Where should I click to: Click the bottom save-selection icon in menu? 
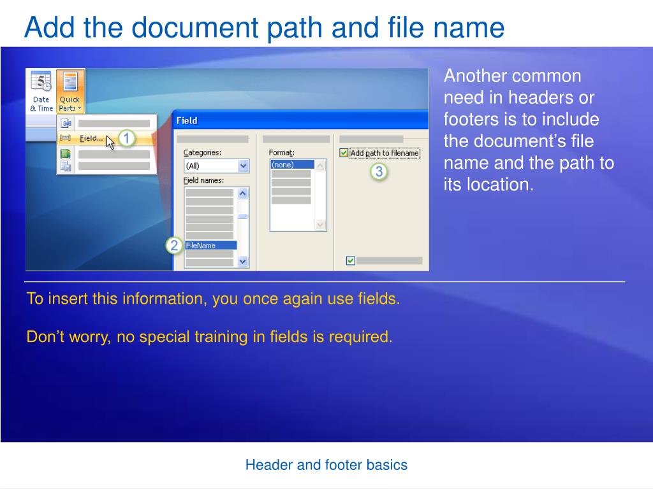point(65,166)
